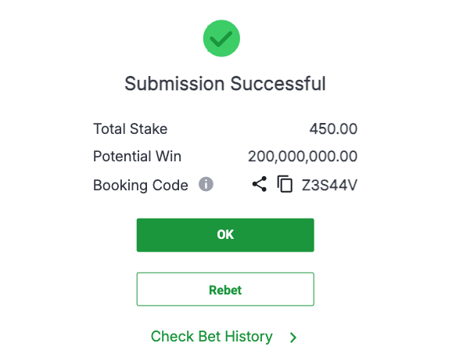
Task: Copy the booking code via copy icon
Action: tap(285, 184)
